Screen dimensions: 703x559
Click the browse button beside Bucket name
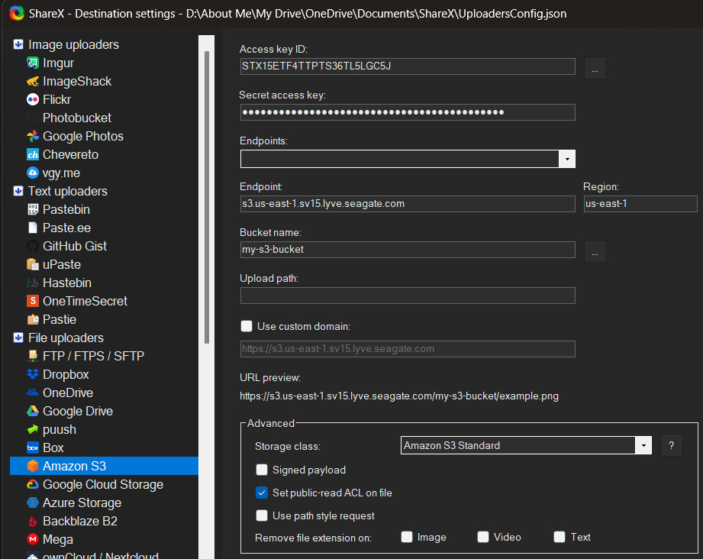(x=595, y=250)
